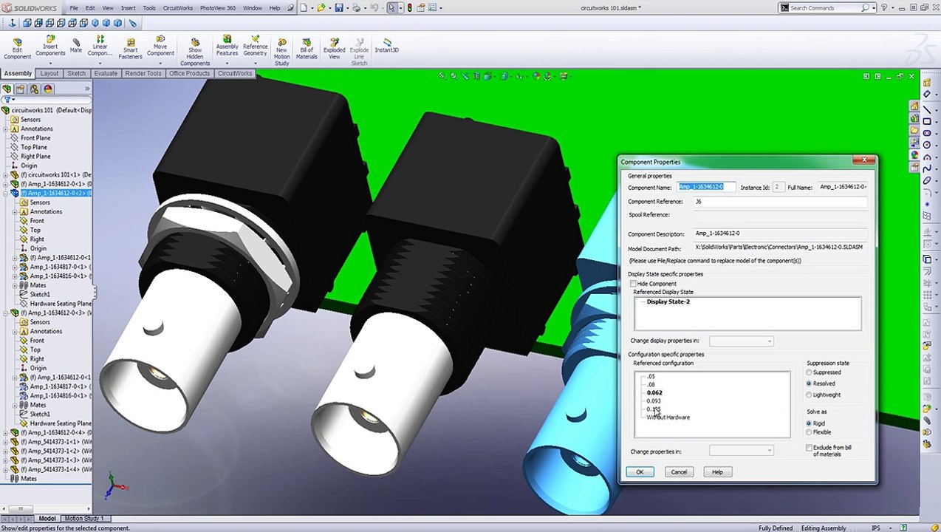Click Cancel in Component Properties dialog
The height and width of the screenshot is (532, 941).
coord(679,472)
